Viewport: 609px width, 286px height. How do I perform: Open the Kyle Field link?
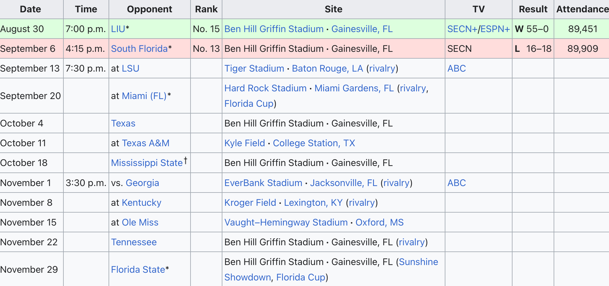[x=245, y=143]
